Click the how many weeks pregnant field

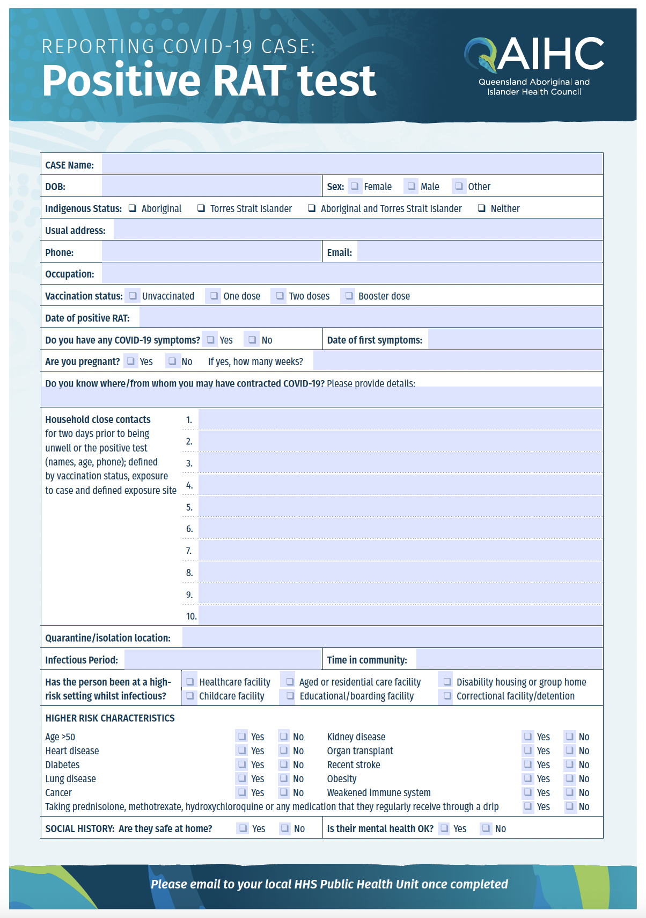[458, 361]
